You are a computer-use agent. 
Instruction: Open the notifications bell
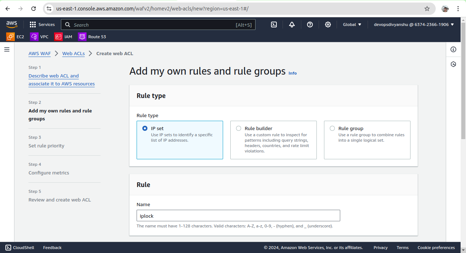pos(292,25)
